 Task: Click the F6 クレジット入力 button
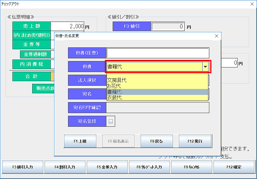(x=149, y=167)
